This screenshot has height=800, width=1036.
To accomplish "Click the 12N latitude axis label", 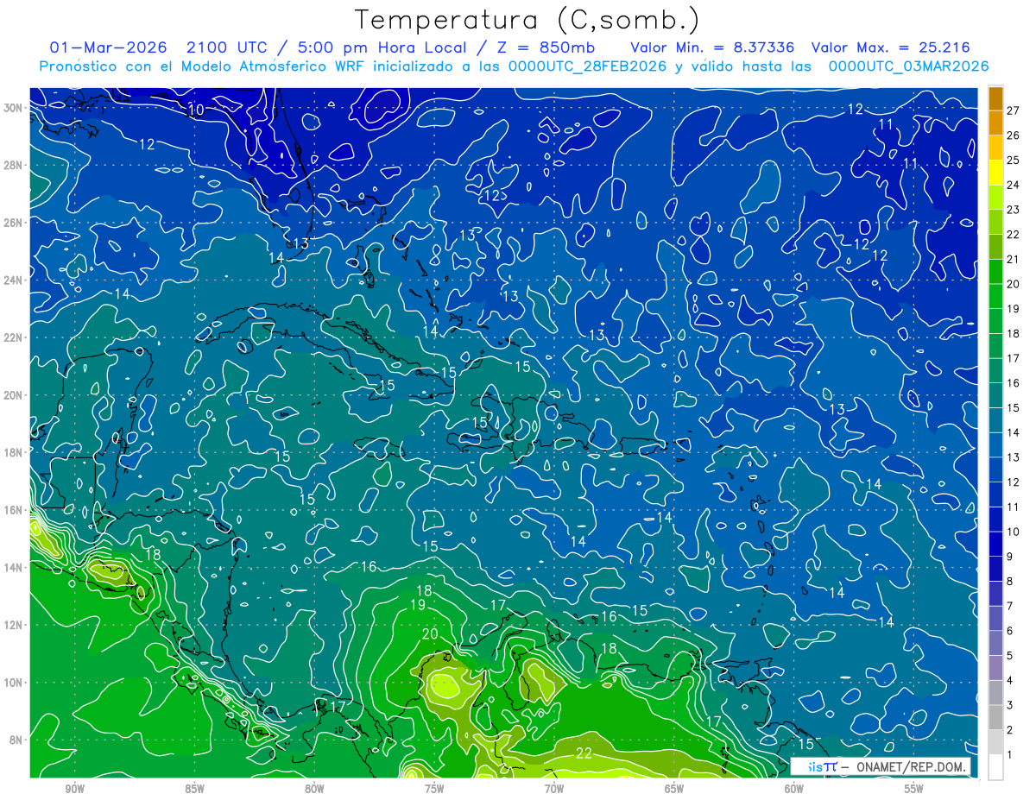I will pos(14,625).
